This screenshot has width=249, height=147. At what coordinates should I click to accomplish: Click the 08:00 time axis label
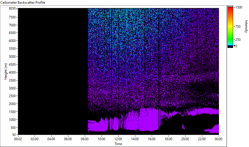pyautogui.click(x=85, y=139)
